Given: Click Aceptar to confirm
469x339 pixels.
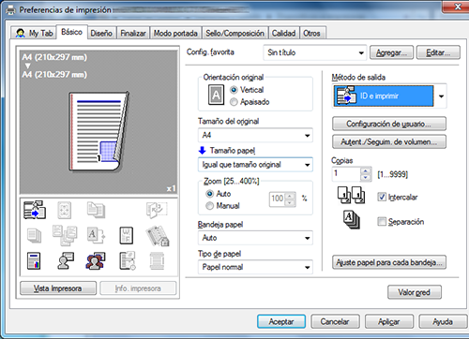Looking at the screenshot, I should pyautogui.click(x=281, y=321).
